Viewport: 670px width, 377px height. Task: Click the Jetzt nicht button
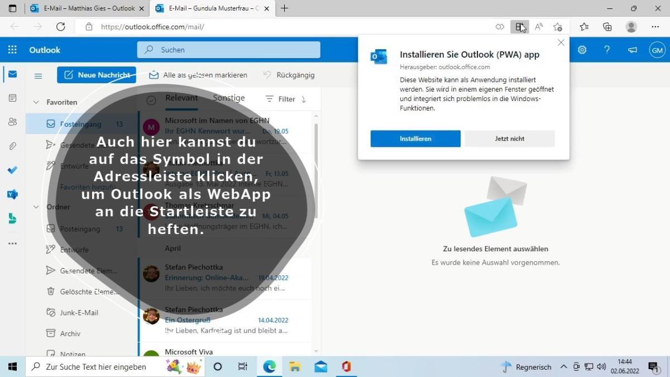point(509,139)
